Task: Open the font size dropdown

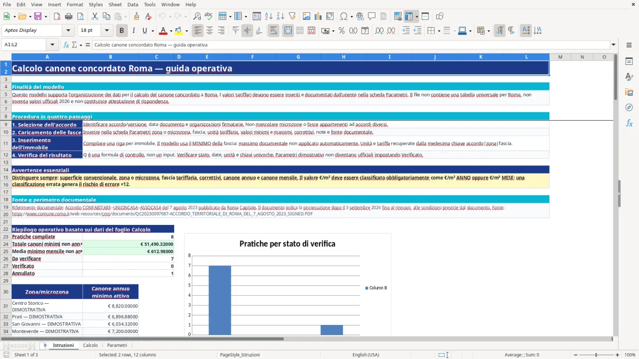Action: 107,31
